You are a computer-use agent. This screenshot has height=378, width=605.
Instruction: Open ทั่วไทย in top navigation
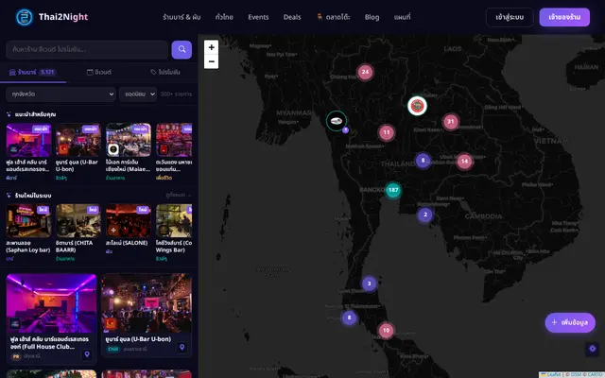224,17
